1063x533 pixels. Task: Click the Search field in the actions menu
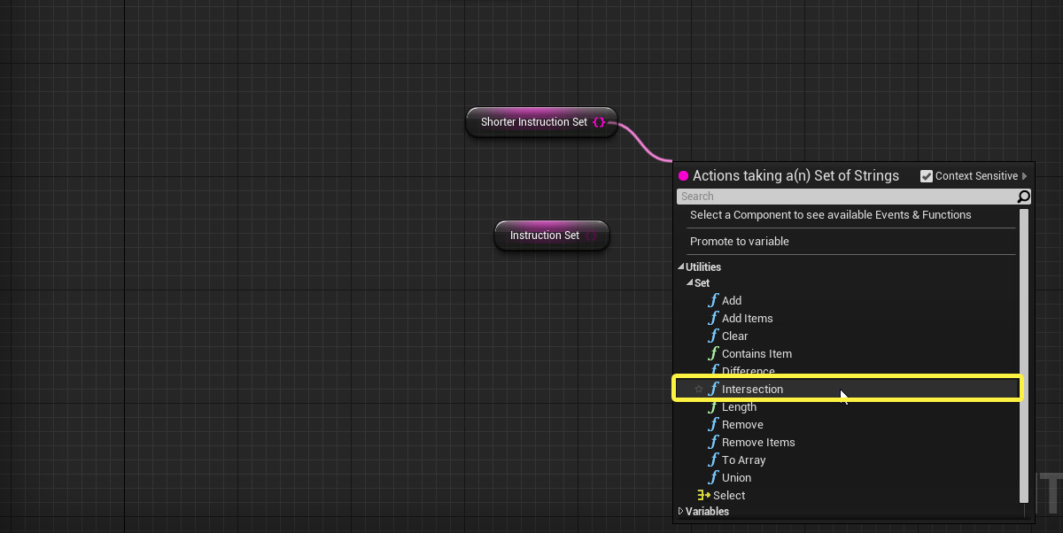coord(846,197)
